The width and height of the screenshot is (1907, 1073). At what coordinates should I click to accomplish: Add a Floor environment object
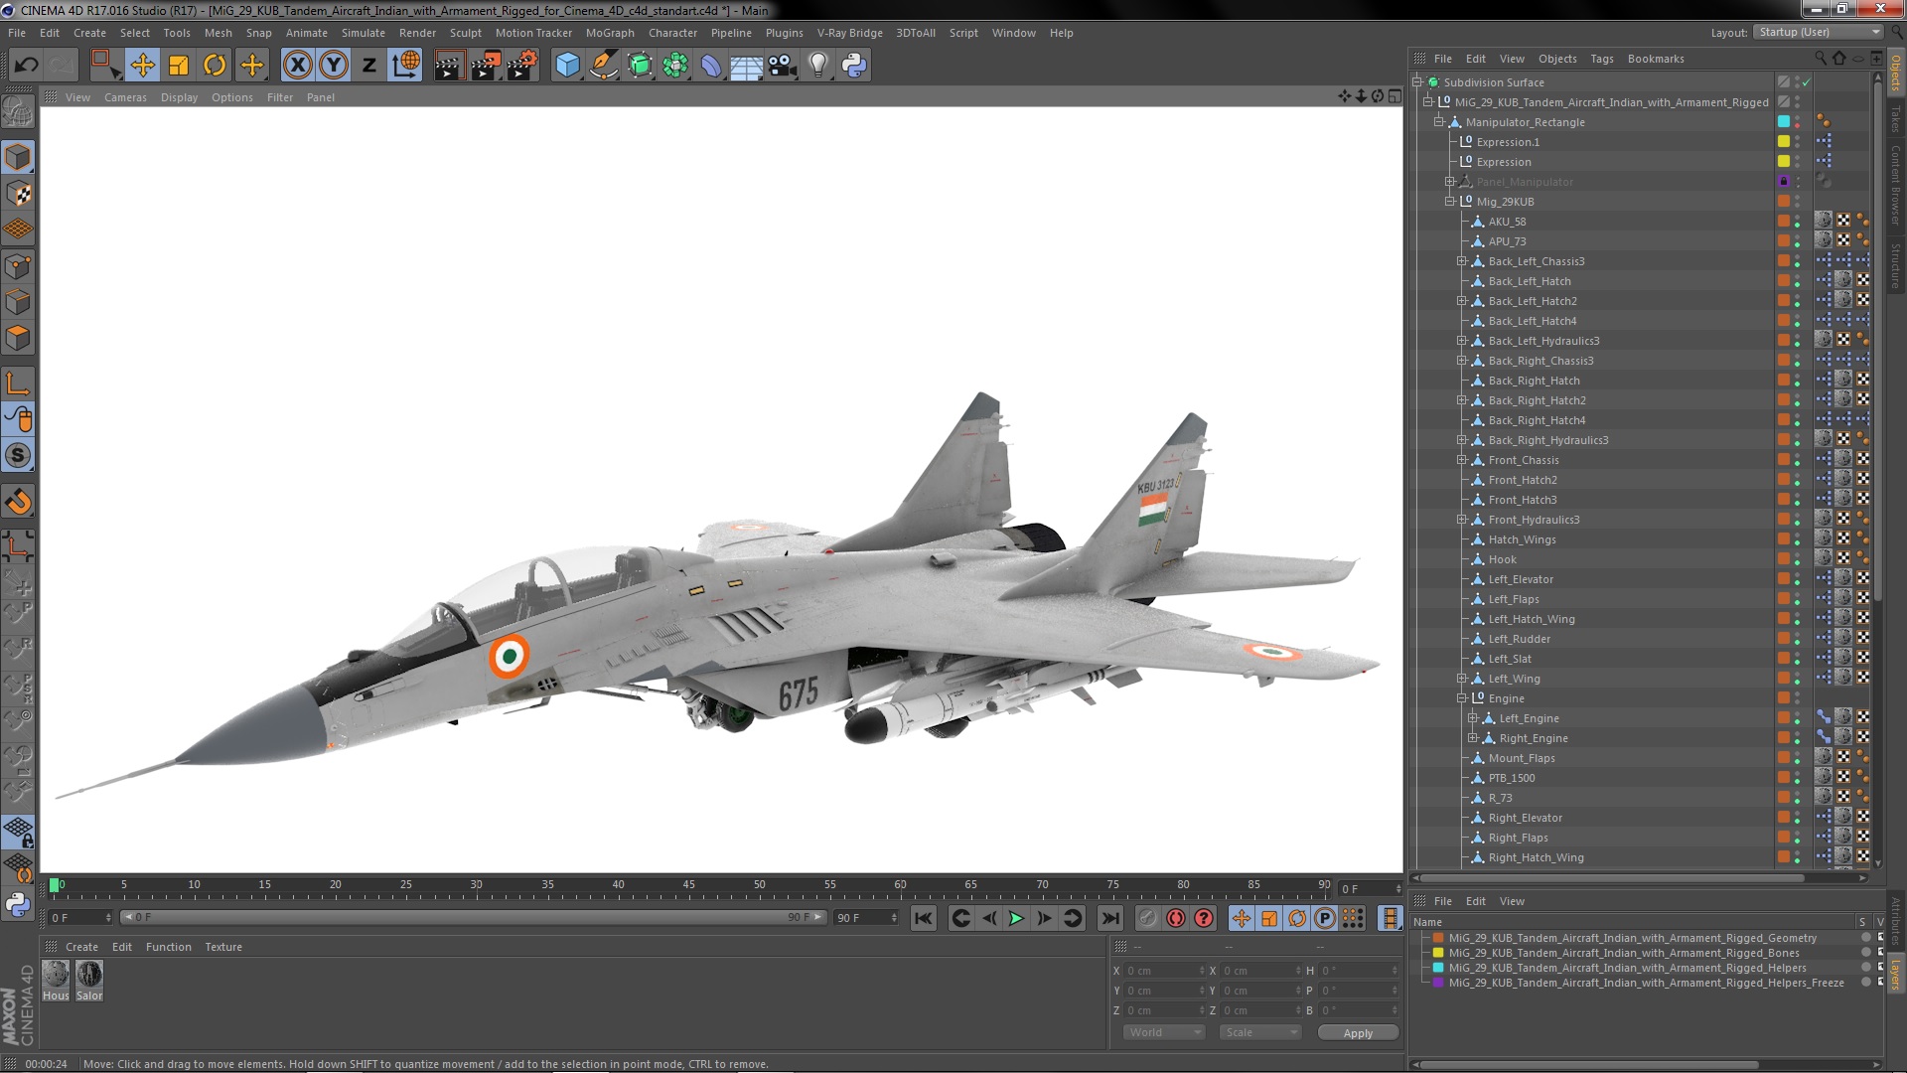pyautogui.click(x=746, y=66)
